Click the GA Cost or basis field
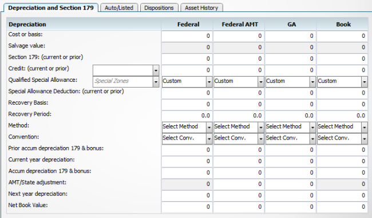This screenshot has width=372, height=218. [290, 36]
